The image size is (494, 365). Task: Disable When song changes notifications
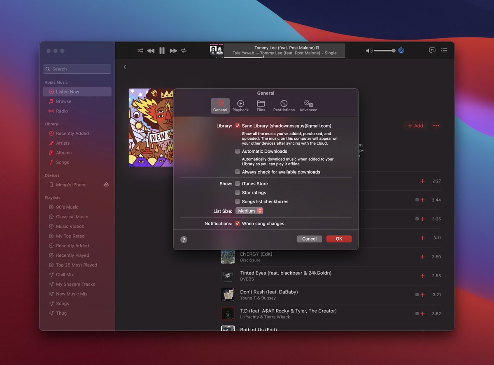238,223
